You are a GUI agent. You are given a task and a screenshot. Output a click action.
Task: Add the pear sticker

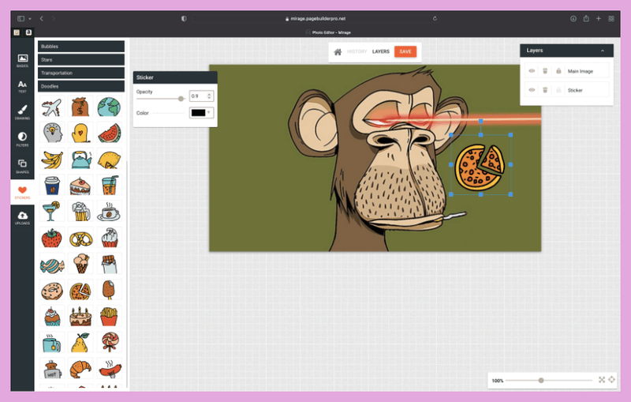[80, 343]
